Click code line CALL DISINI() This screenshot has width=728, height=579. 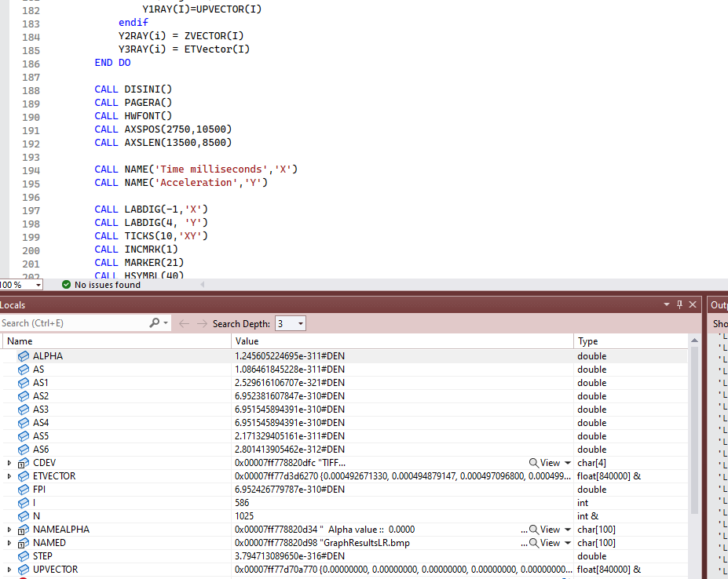click(134, 89)
